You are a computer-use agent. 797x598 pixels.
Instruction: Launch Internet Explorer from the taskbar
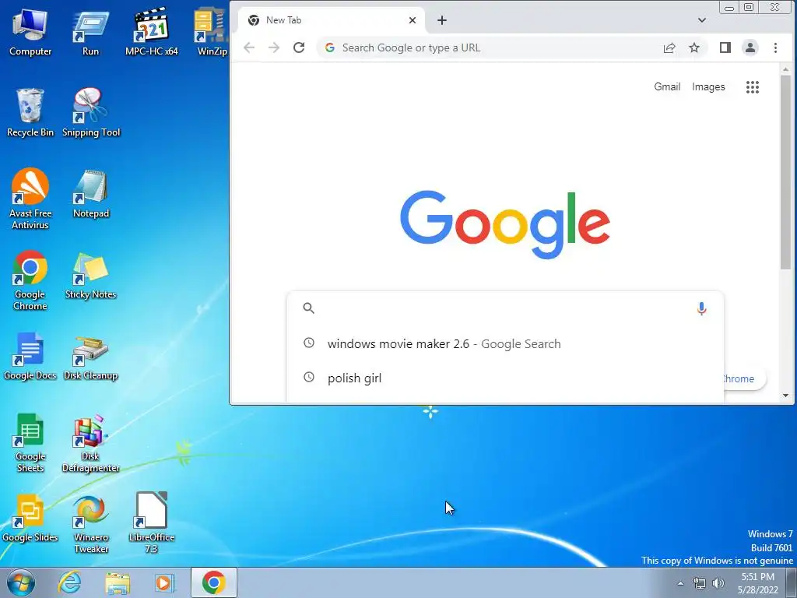pyautogui.click(x=69, y=582)
